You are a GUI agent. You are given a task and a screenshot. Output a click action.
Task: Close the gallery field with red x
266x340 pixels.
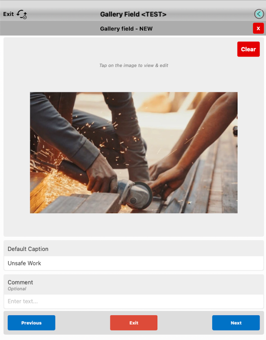pyautogui.click(x=258, y=28)
